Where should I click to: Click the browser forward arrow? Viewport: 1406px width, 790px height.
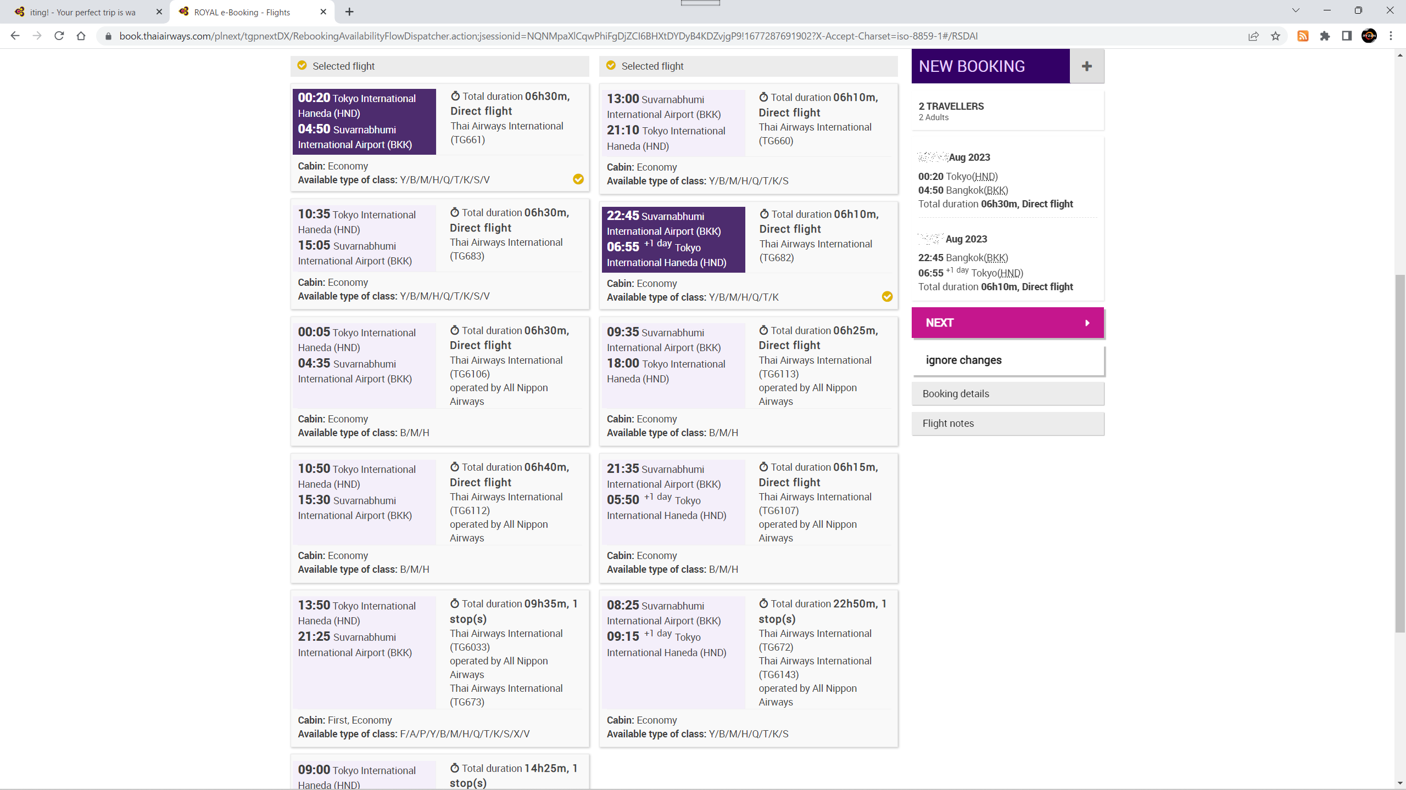(37, 36)
